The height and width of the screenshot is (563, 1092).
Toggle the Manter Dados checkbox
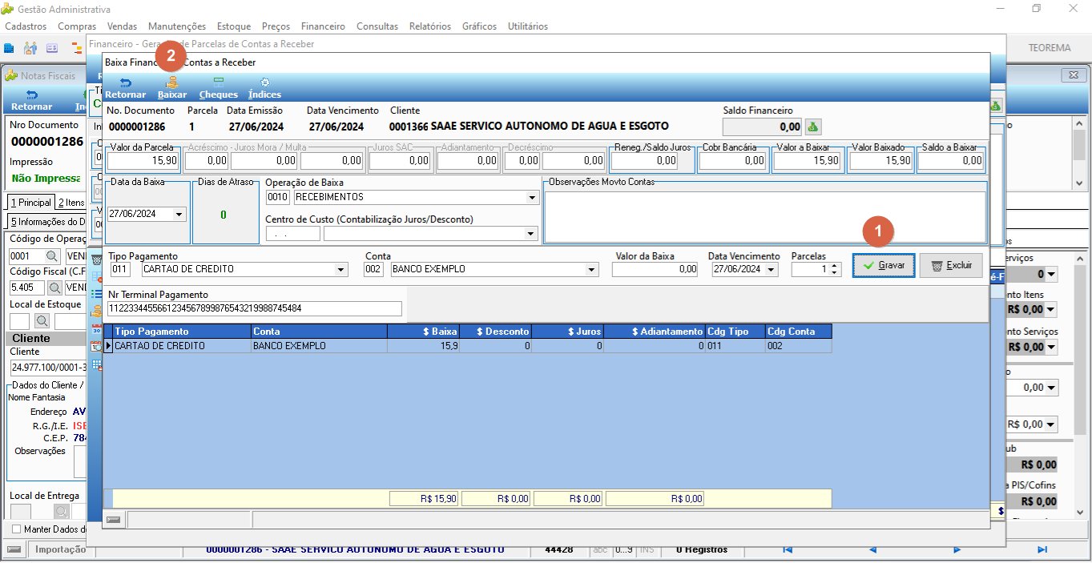click(x=17, y=529)
